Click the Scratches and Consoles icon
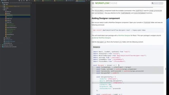The image size is (169, 95). point(3,47)
